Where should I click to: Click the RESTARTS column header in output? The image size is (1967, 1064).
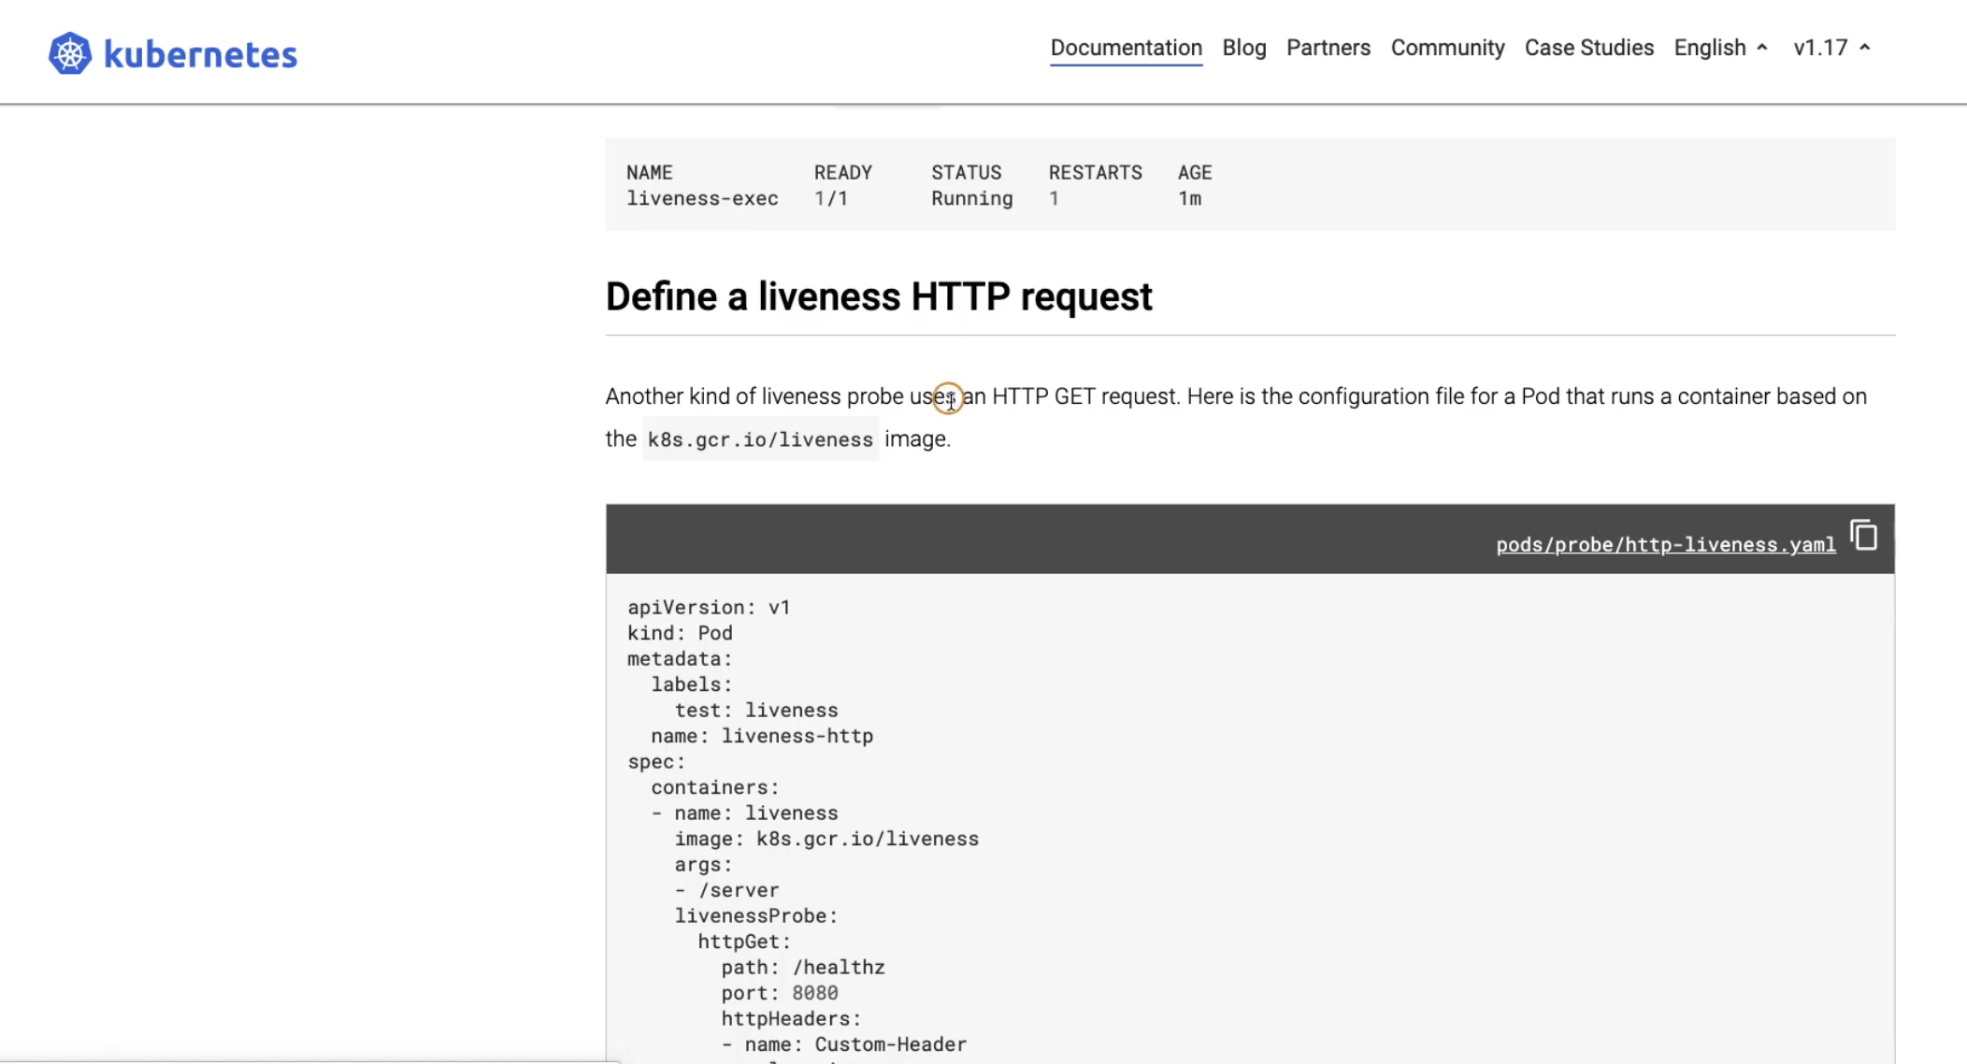pos(1095,172)
